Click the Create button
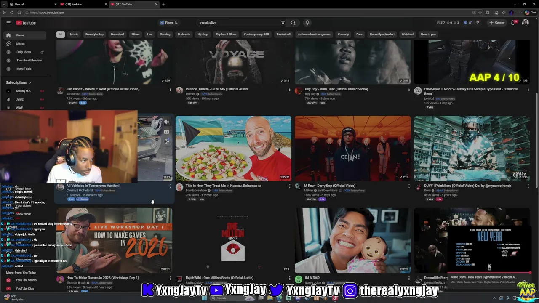This screenshot has height=303, width=539. 496,23
